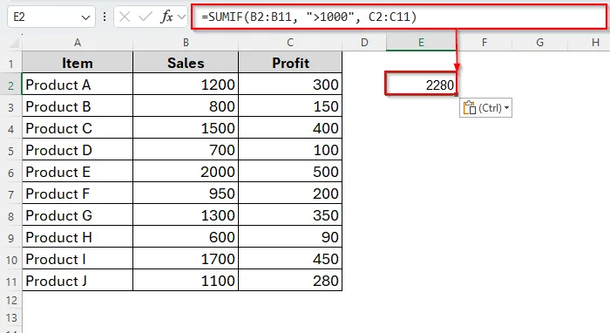Click sales value 1500
Screen dimensions: 610x333
(186, 128)
